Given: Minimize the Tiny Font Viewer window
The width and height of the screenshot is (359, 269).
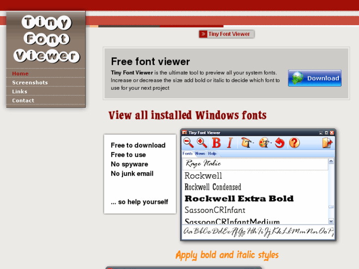Looking at the screenshot, I should (321, 133).
